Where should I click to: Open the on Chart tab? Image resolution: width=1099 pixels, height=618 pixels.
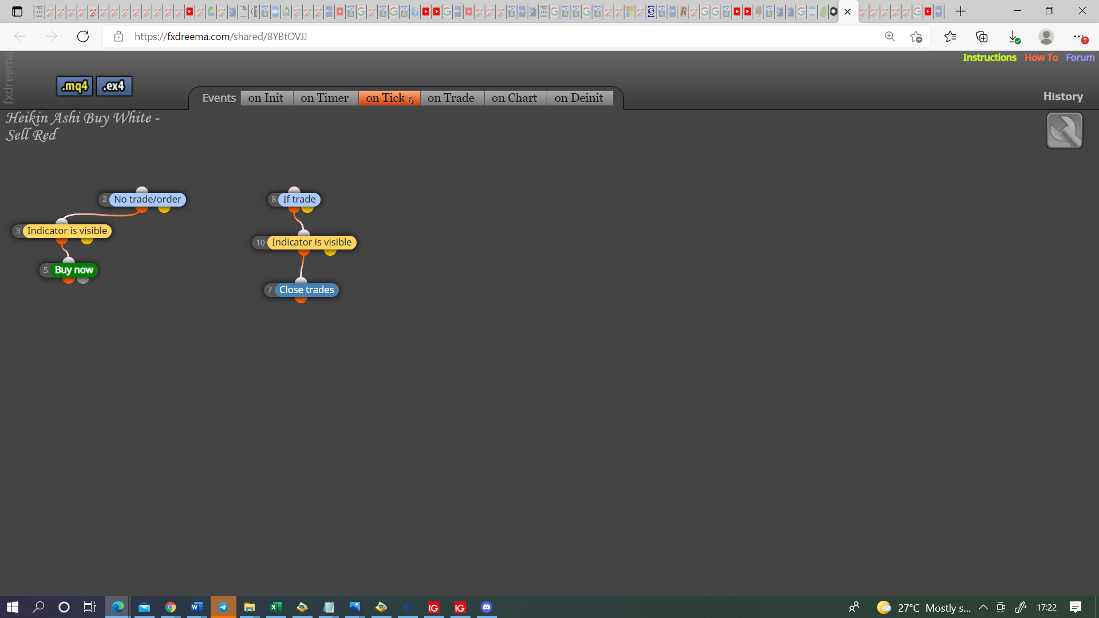515,98
